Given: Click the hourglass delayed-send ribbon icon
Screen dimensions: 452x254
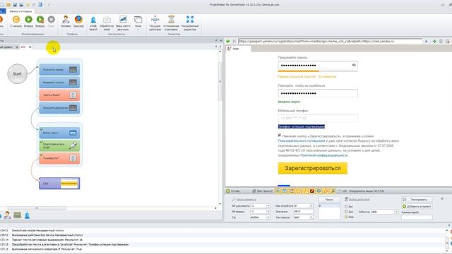Looking at the screenshot, I should (171, 19).
